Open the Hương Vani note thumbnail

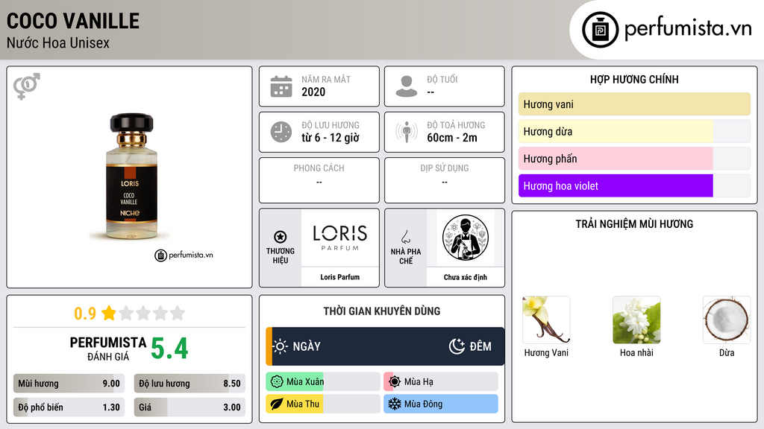pyautogui.click(x=546, y=320)
